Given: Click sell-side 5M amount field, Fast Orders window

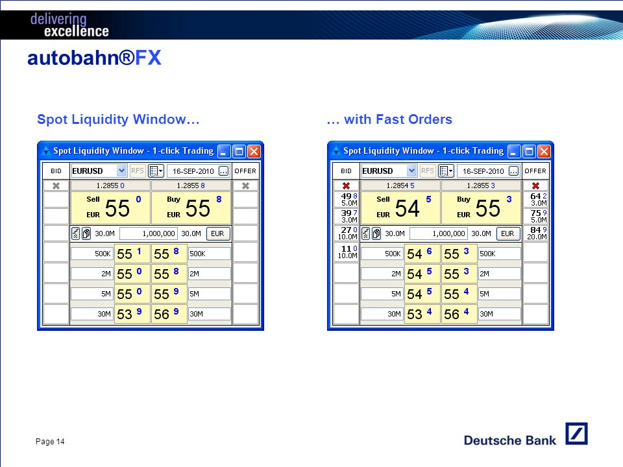Looking at the screenshot, I should pyautogui.click(x=382, y=294).
